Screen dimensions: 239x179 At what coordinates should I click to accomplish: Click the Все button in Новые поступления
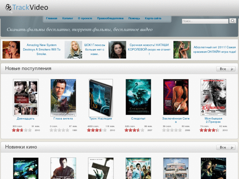point(226,69)
